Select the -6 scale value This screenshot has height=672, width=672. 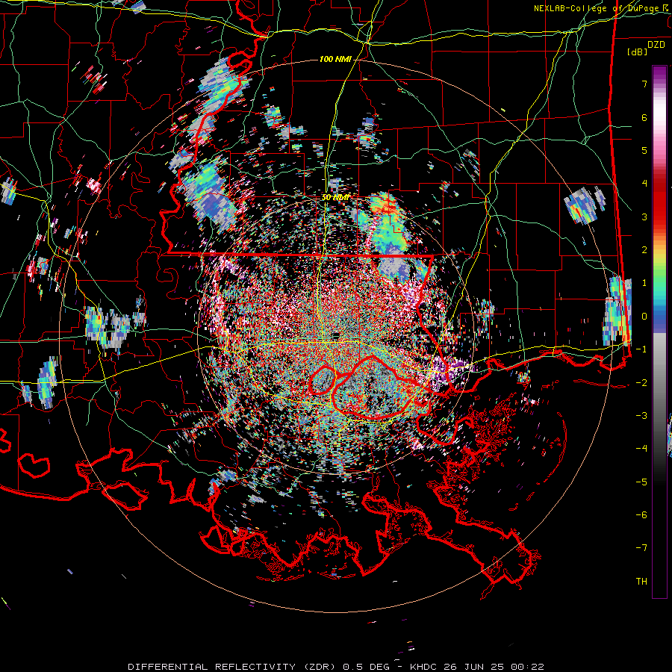pyautogui.click(x=641, y=515)
